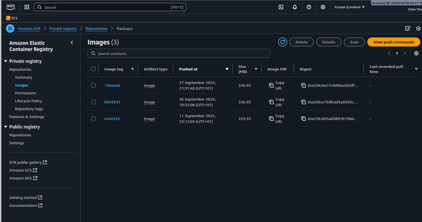Tick the checkbox for image 0924337

(93, 102)
